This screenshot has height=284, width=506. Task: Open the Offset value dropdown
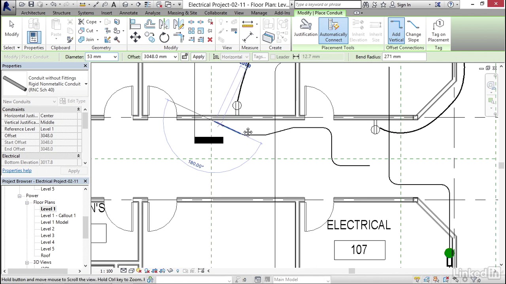pos(175,57)
